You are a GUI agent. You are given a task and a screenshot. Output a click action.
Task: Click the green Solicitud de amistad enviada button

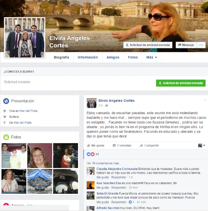(x=181, y=83)
